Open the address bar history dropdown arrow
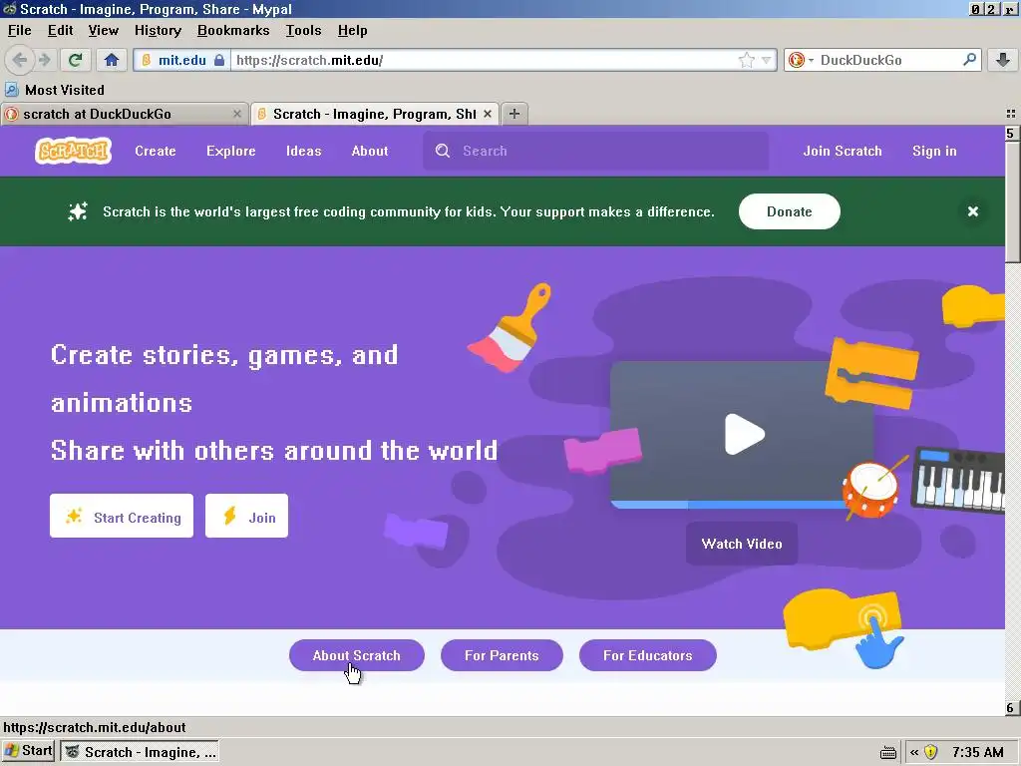 coord(767,60)
